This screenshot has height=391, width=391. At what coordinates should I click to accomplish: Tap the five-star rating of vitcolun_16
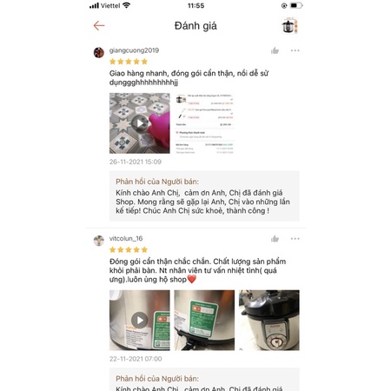pyautogui.click(x=129, y=249)
